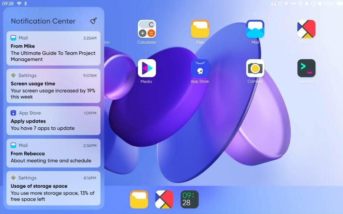Viewport: 343px width, 214px height.
Task: Launch the Media player app
Action: pyautogui.click(x=147, y=68)
